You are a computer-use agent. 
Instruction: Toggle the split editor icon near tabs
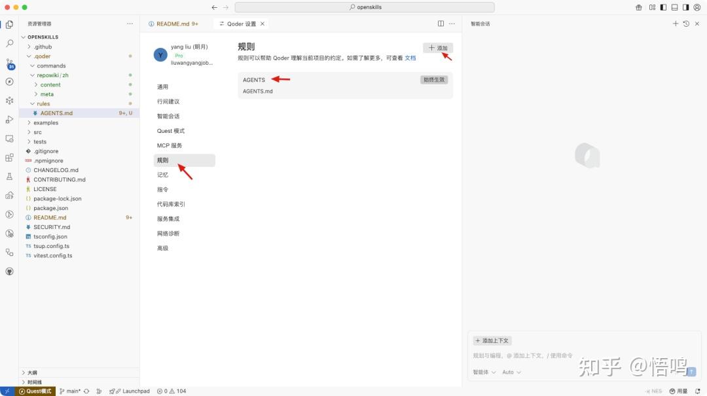pos(441,23)
